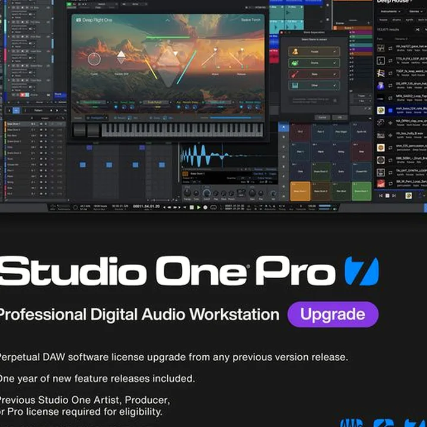Launch the top-left teal clip in the launcher

pos(277,12)
